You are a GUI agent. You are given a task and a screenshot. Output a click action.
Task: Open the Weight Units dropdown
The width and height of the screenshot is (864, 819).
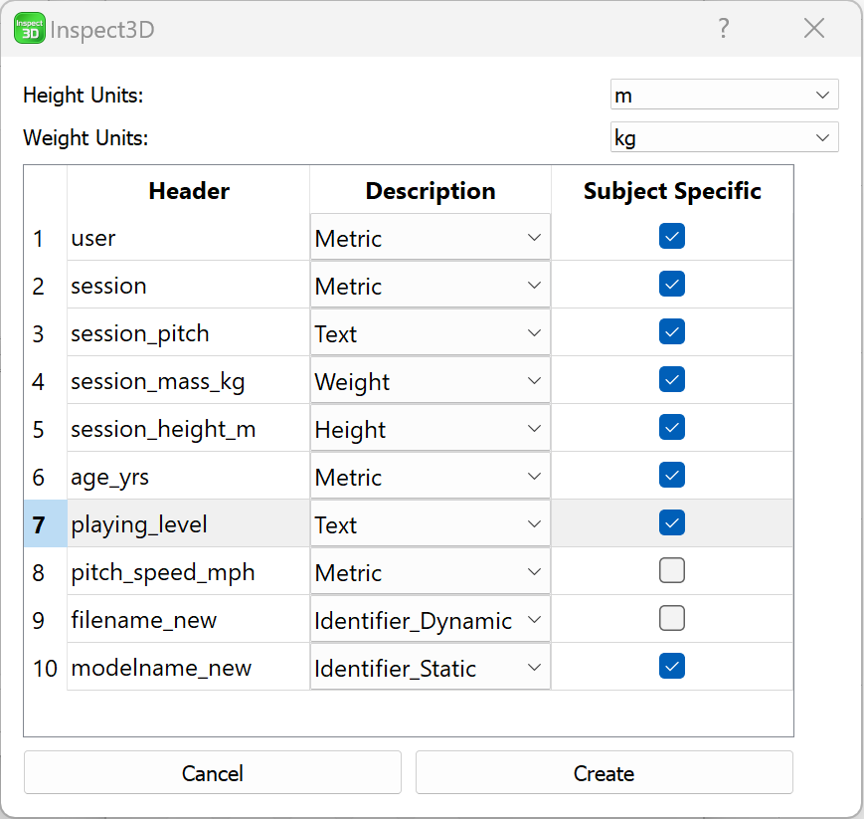pyautogui.click(x=724, y=138)
